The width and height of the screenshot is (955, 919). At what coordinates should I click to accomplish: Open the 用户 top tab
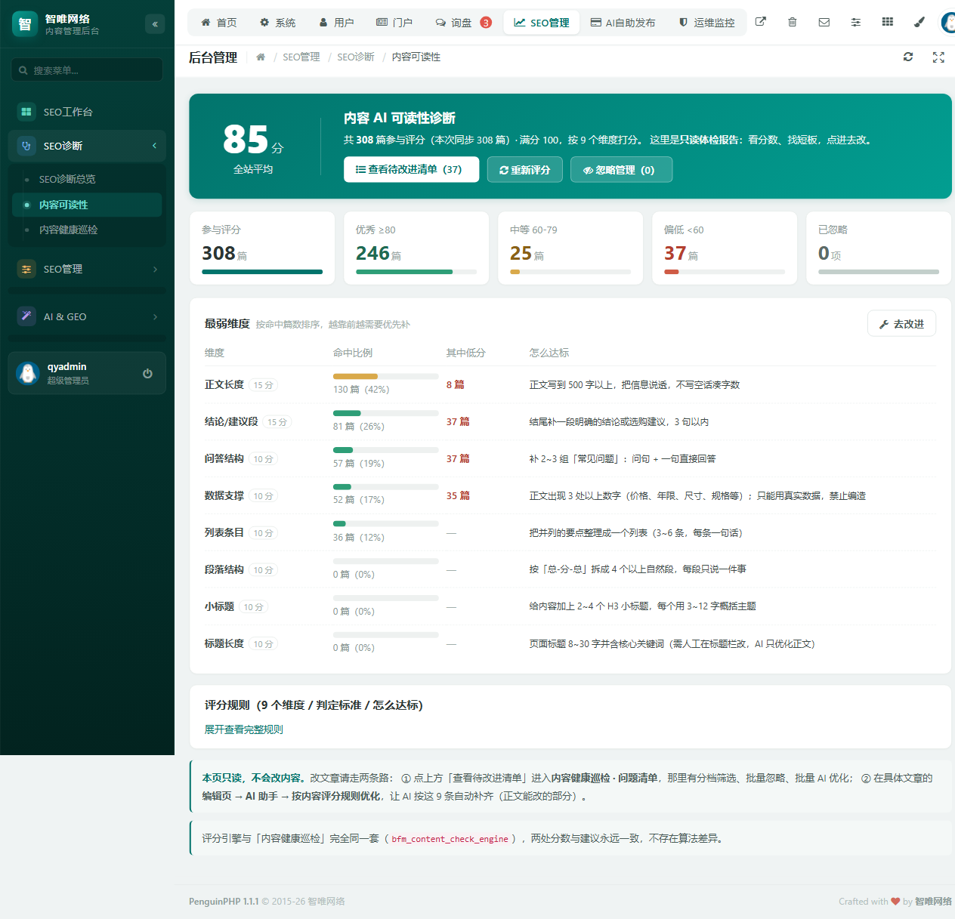coord(336,23)
